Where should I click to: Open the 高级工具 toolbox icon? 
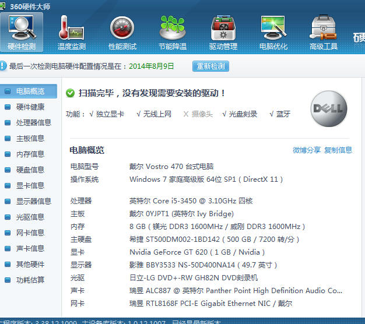click(x=324, y=32)
